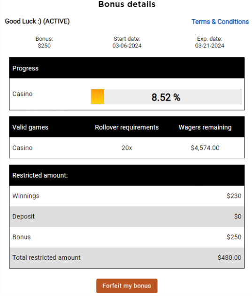The width and height of the screenshot is (252, 296).
Task: Click the $4,574.00 wagers remaining value
Action: pyautogui.click(x=205, y=148)
